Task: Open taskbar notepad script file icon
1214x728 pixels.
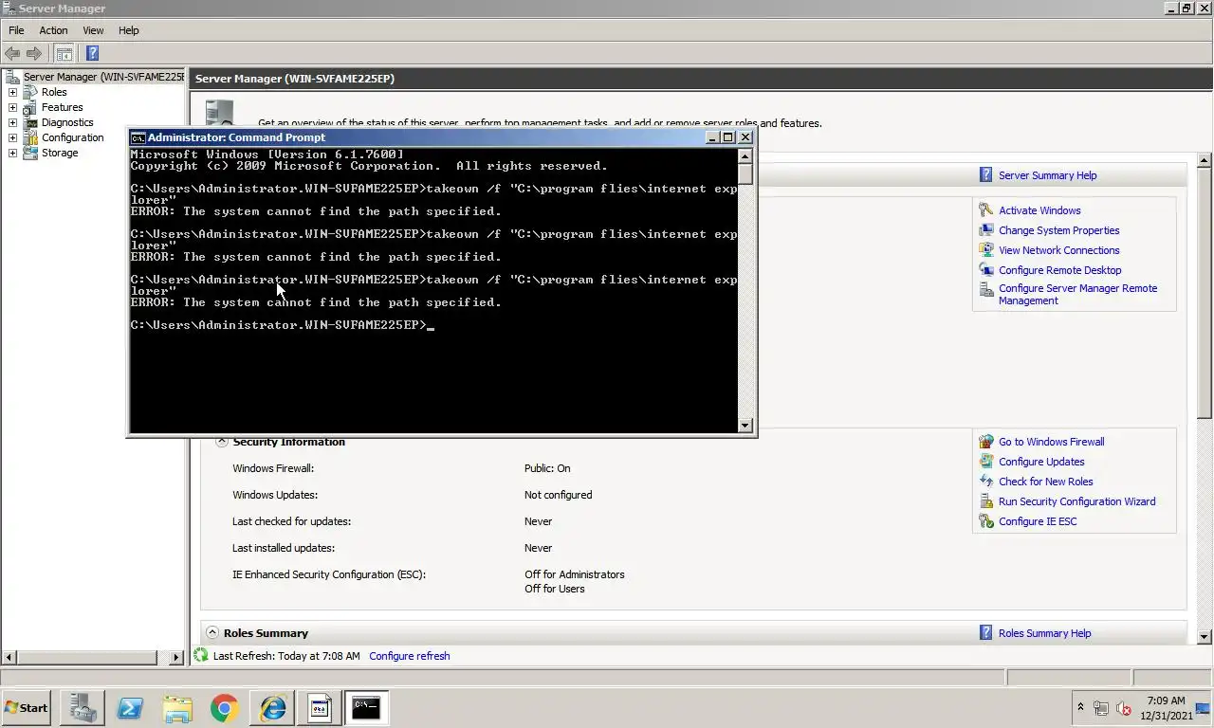Action: coord(320,708)
